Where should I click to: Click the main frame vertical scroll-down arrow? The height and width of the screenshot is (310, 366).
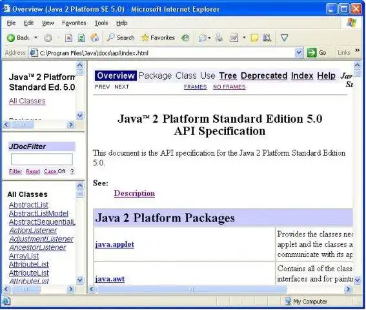point(358,280)
